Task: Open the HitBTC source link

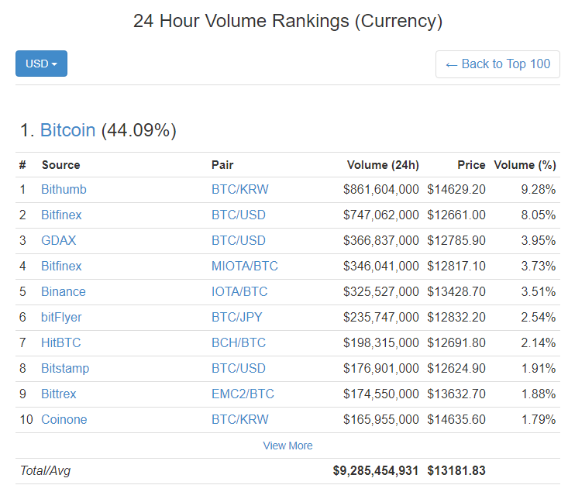Action: 60,342
